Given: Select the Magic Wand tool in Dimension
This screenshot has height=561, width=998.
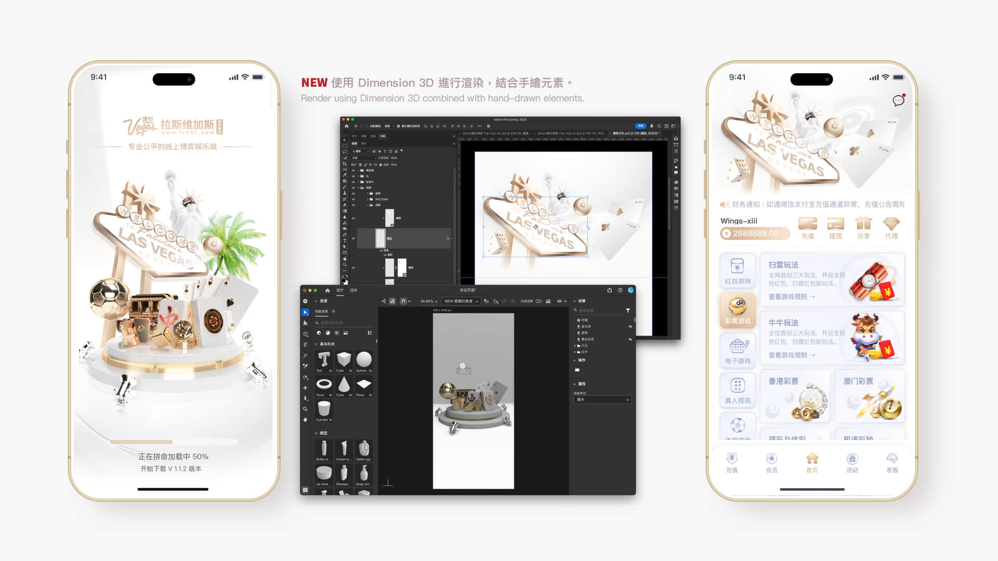Looking at the screenshot, I should tap(305, 356).
